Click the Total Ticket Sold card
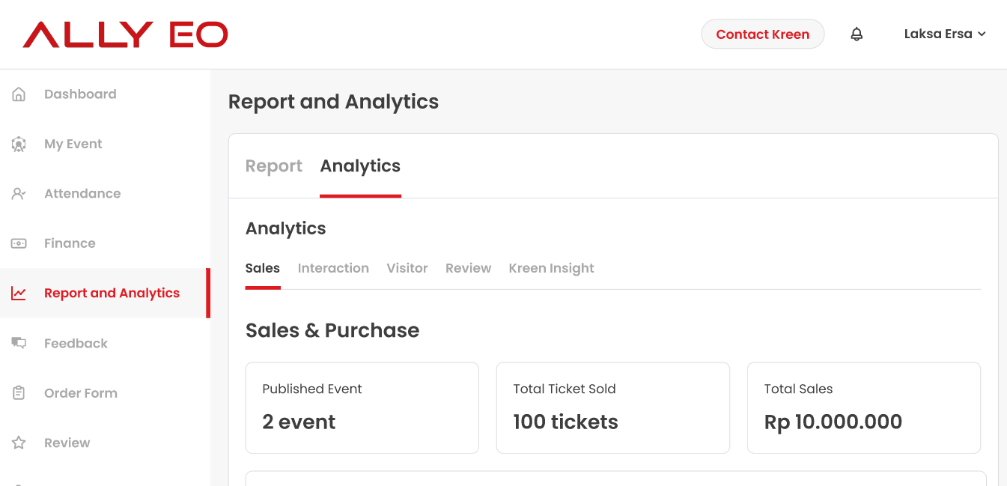Viewport: 1007px width, 486px height. pyautogui.click(x=612, y=407)
